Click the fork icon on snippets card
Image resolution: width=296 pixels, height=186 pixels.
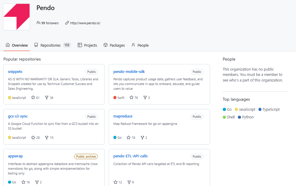pos(47,97)
